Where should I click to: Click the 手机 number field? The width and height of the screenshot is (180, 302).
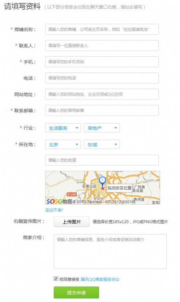(x=102, y=62)
